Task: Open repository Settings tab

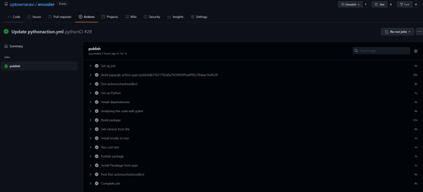Action: pos(199,17)
